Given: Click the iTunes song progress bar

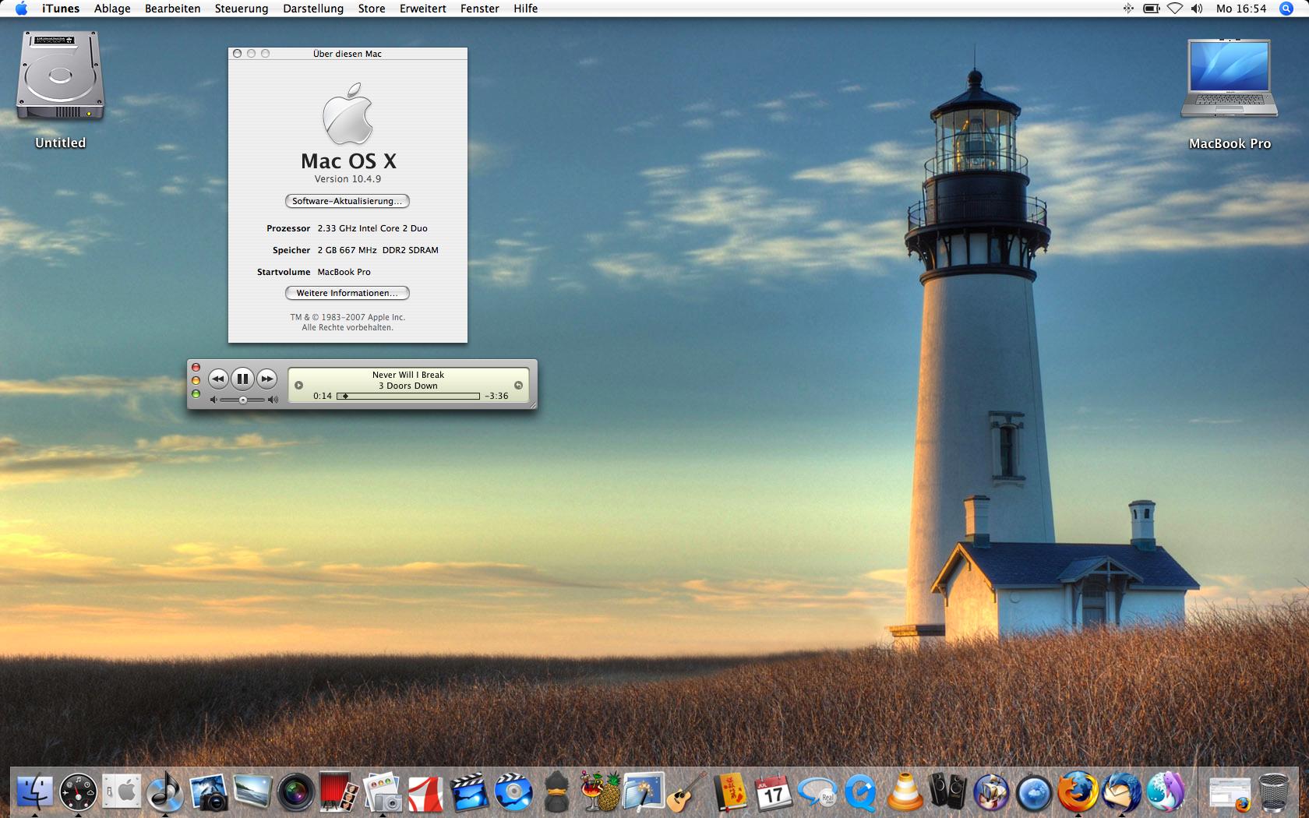Looking at the screenshot, I should pos(408,396).
